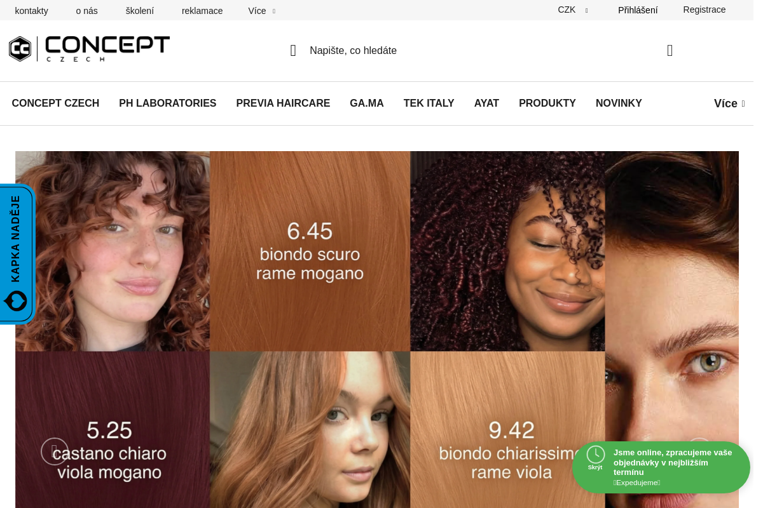763x508 pixels.
Task: Open the TEK ITALY menu
Action: pos(429,104)
